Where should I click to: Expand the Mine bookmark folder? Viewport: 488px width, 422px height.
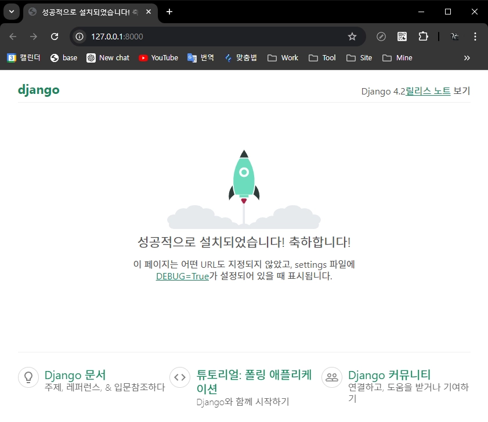[x=397, y=58]
